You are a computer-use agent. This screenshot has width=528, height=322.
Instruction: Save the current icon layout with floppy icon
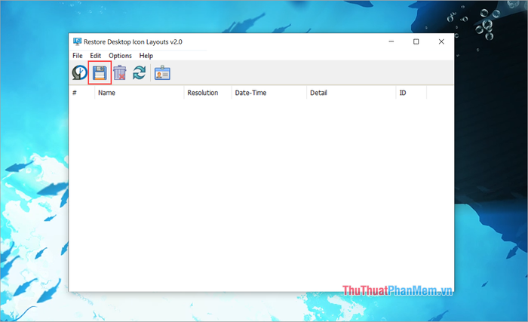pyautogui.click(x=100, y=72)
